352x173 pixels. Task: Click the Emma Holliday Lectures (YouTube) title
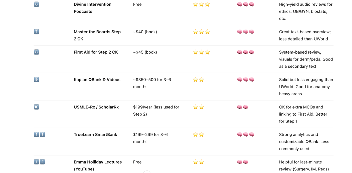pyautogui.click(x=98, y=166)
